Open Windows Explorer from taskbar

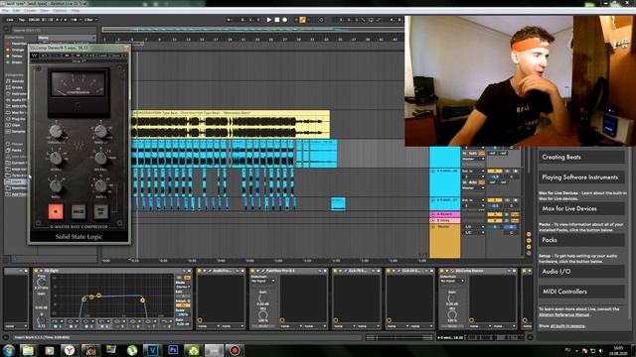tap(28, 350)
